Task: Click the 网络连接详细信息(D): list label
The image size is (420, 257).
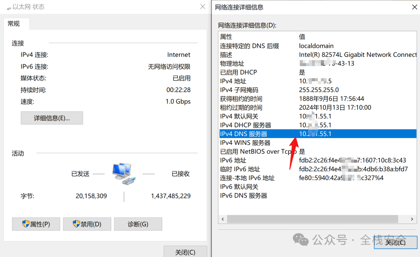Action: [247, 25]
